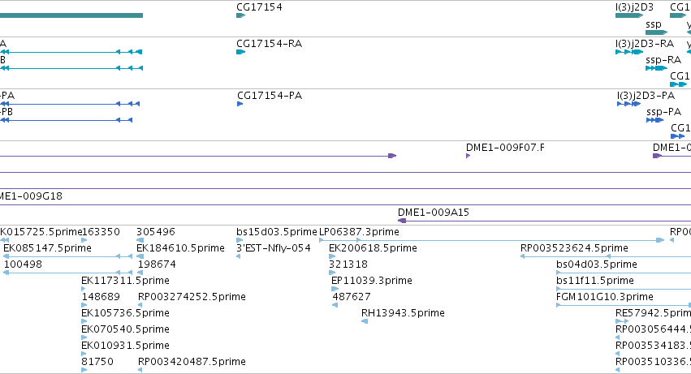Click the ssp gene feature bar

[x=657, y=32]
